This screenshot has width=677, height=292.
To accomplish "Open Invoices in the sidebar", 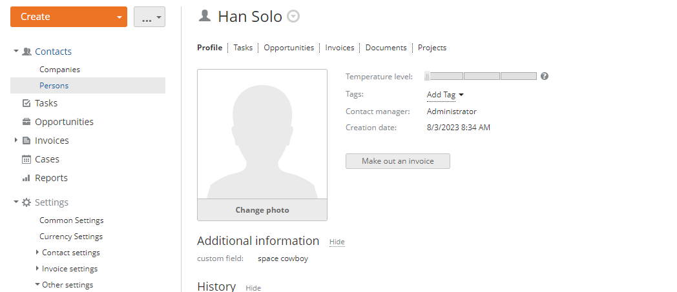I will pyautogui.click(x=52, y=141).
